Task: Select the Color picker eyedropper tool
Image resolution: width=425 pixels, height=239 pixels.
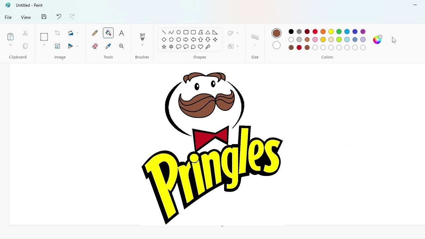Action: [x=108, y=46]
